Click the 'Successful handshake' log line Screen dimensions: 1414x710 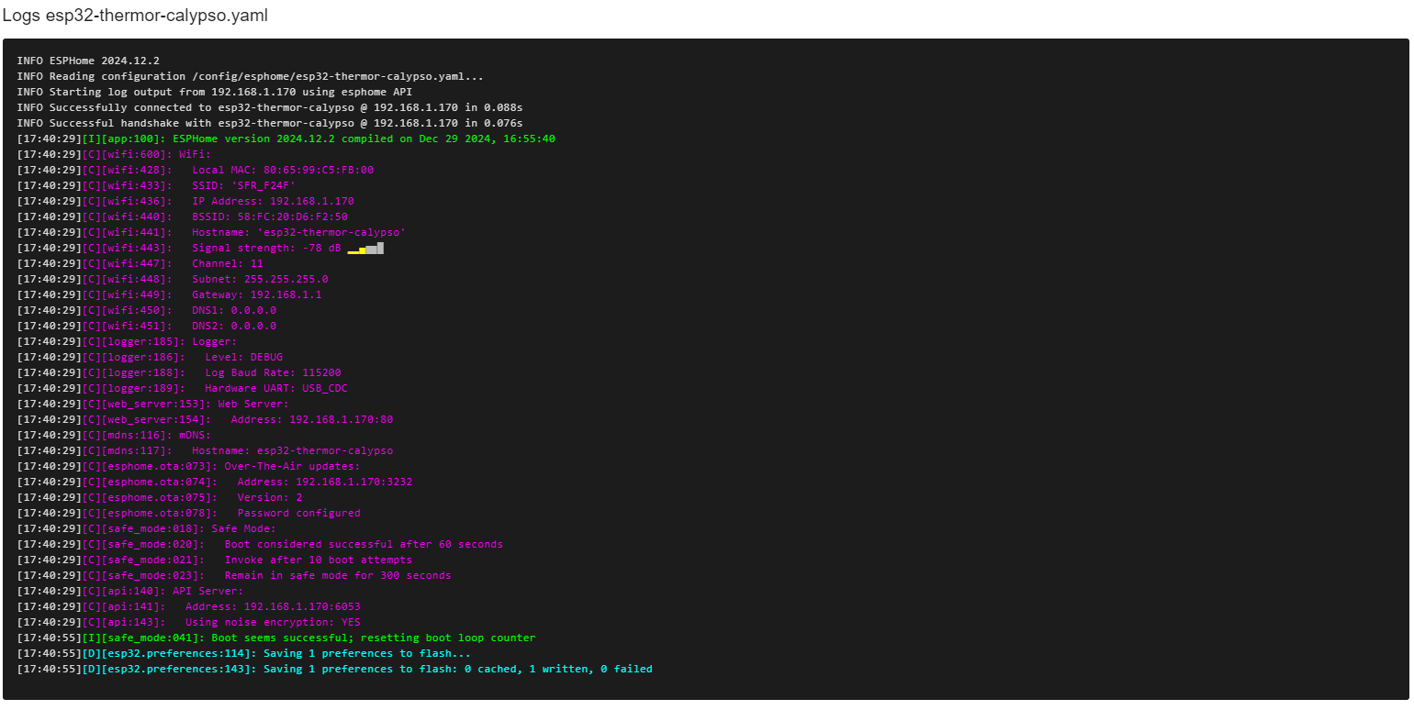(x=269, y=123)
